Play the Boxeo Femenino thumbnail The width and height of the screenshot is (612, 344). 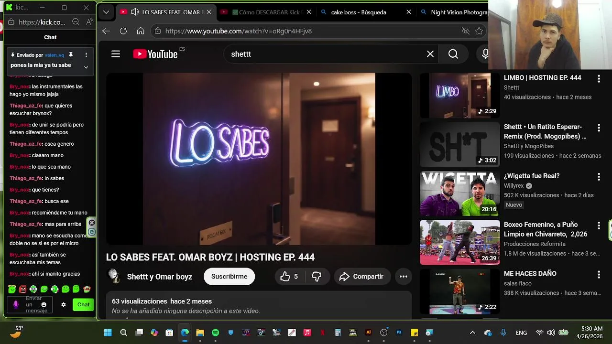(459, 242)
